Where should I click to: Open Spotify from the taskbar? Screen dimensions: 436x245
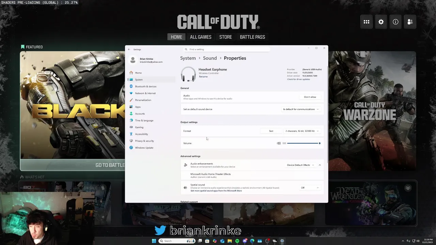pyautogui.click(x=237, y=241)
